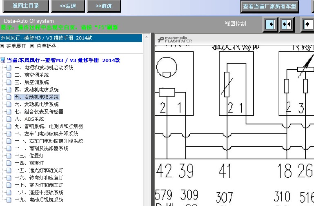Open 十二、雨刮及洗涤器系统

coord(42,148)
